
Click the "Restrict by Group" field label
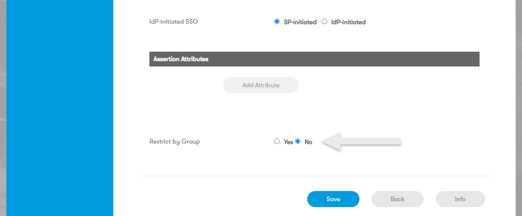(x=174, y=141)
